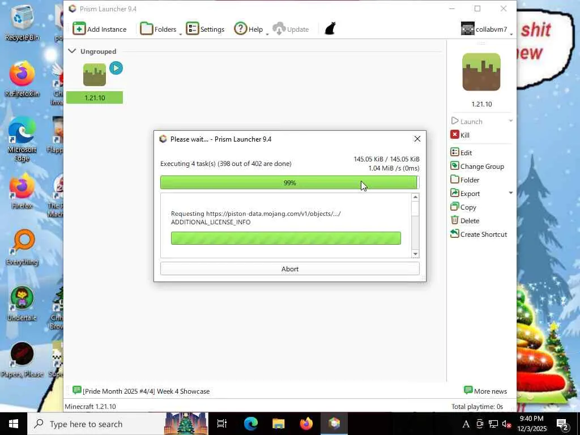Image resolution: width=580 pixels, height=435 pixels.
Task: Click Delete instance
Action: [465, 220]
